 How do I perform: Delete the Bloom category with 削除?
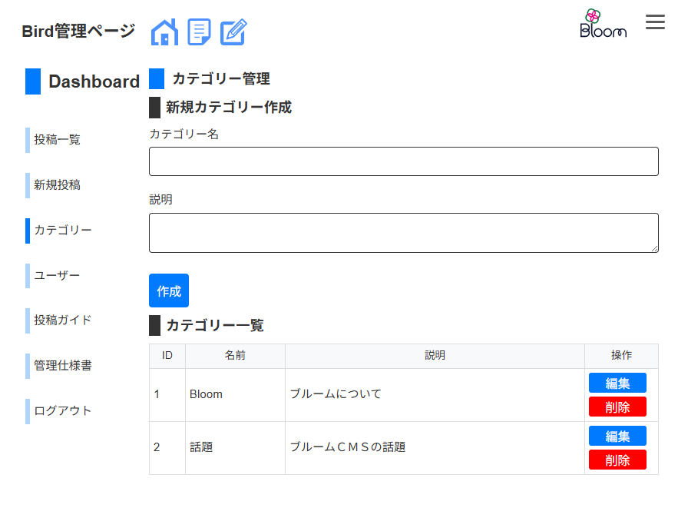point(617,407)
